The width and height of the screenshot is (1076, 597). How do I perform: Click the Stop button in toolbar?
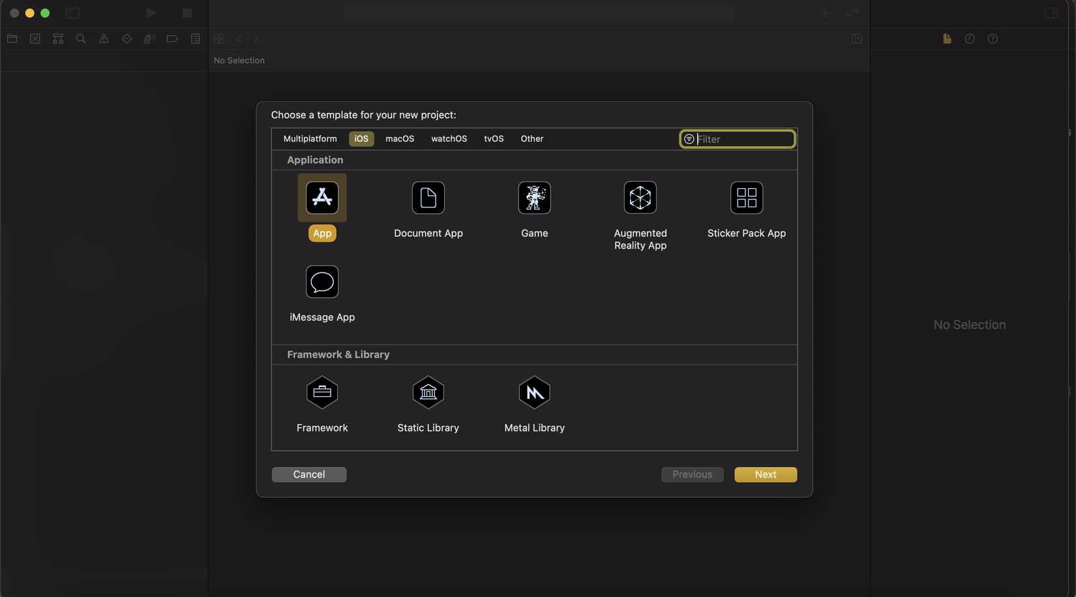pyautogui.click(x=187, y=13)
